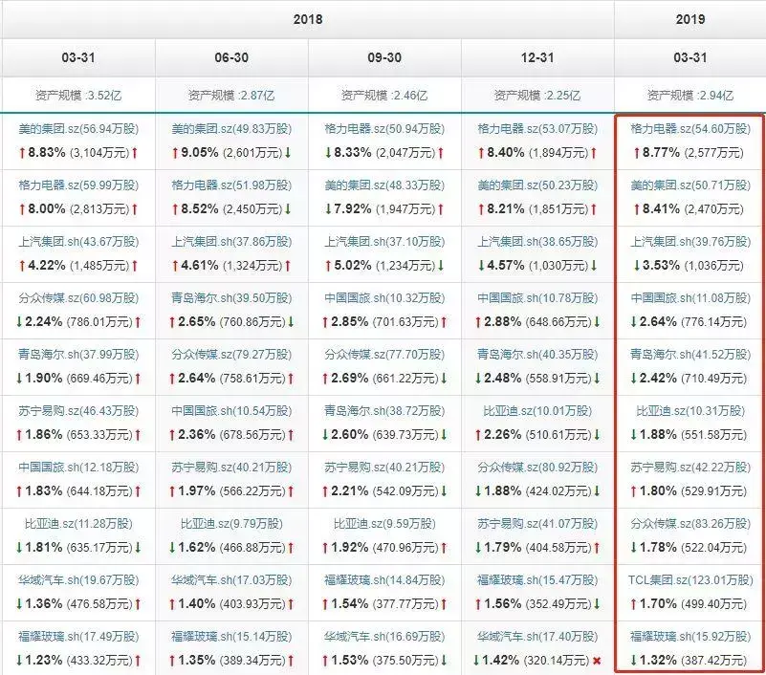Select the 12-31 quarter column header
Screen dimensions: 766x675
(537, 57)
